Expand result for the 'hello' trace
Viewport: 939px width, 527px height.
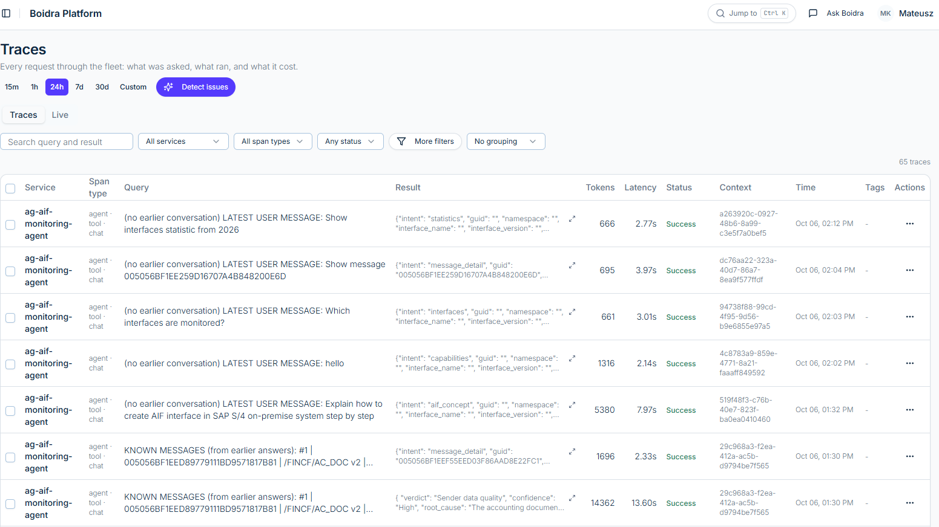[572, 358]
